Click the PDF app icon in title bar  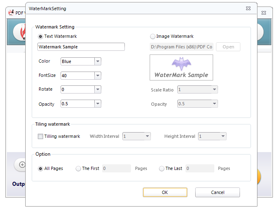pyautogui.click(x=11, y=12)
